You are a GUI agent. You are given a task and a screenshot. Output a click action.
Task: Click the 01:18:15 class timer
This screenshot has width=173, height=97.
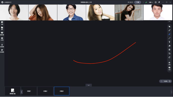pos(130,2)
